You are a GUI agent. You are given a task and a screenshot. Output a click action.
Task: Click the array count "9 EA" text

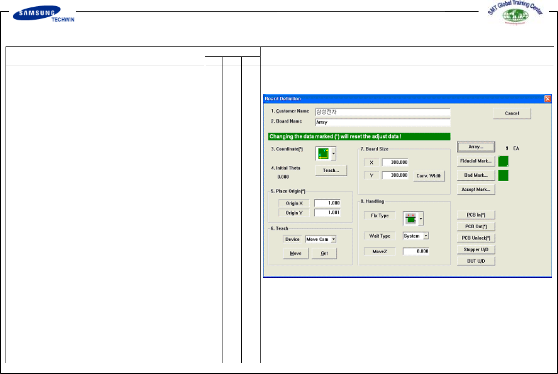click(x=512, y=148)
